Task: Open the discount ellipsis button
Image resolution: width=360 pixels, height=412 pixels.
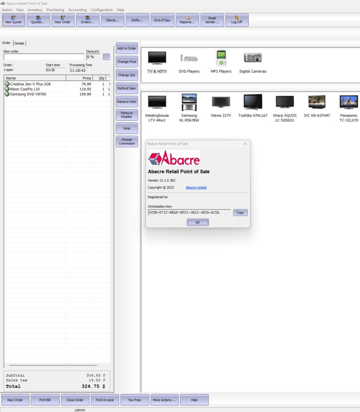Action: click(106, 57)
